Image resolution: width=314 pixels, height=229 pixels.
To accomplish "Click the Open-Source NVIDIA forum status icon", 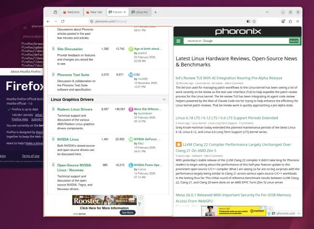I will point(53,165).
